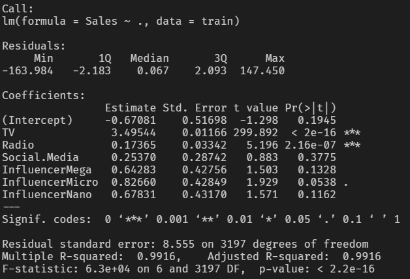Click the Radio row label

pyautogui.click(x=18, y=145)
